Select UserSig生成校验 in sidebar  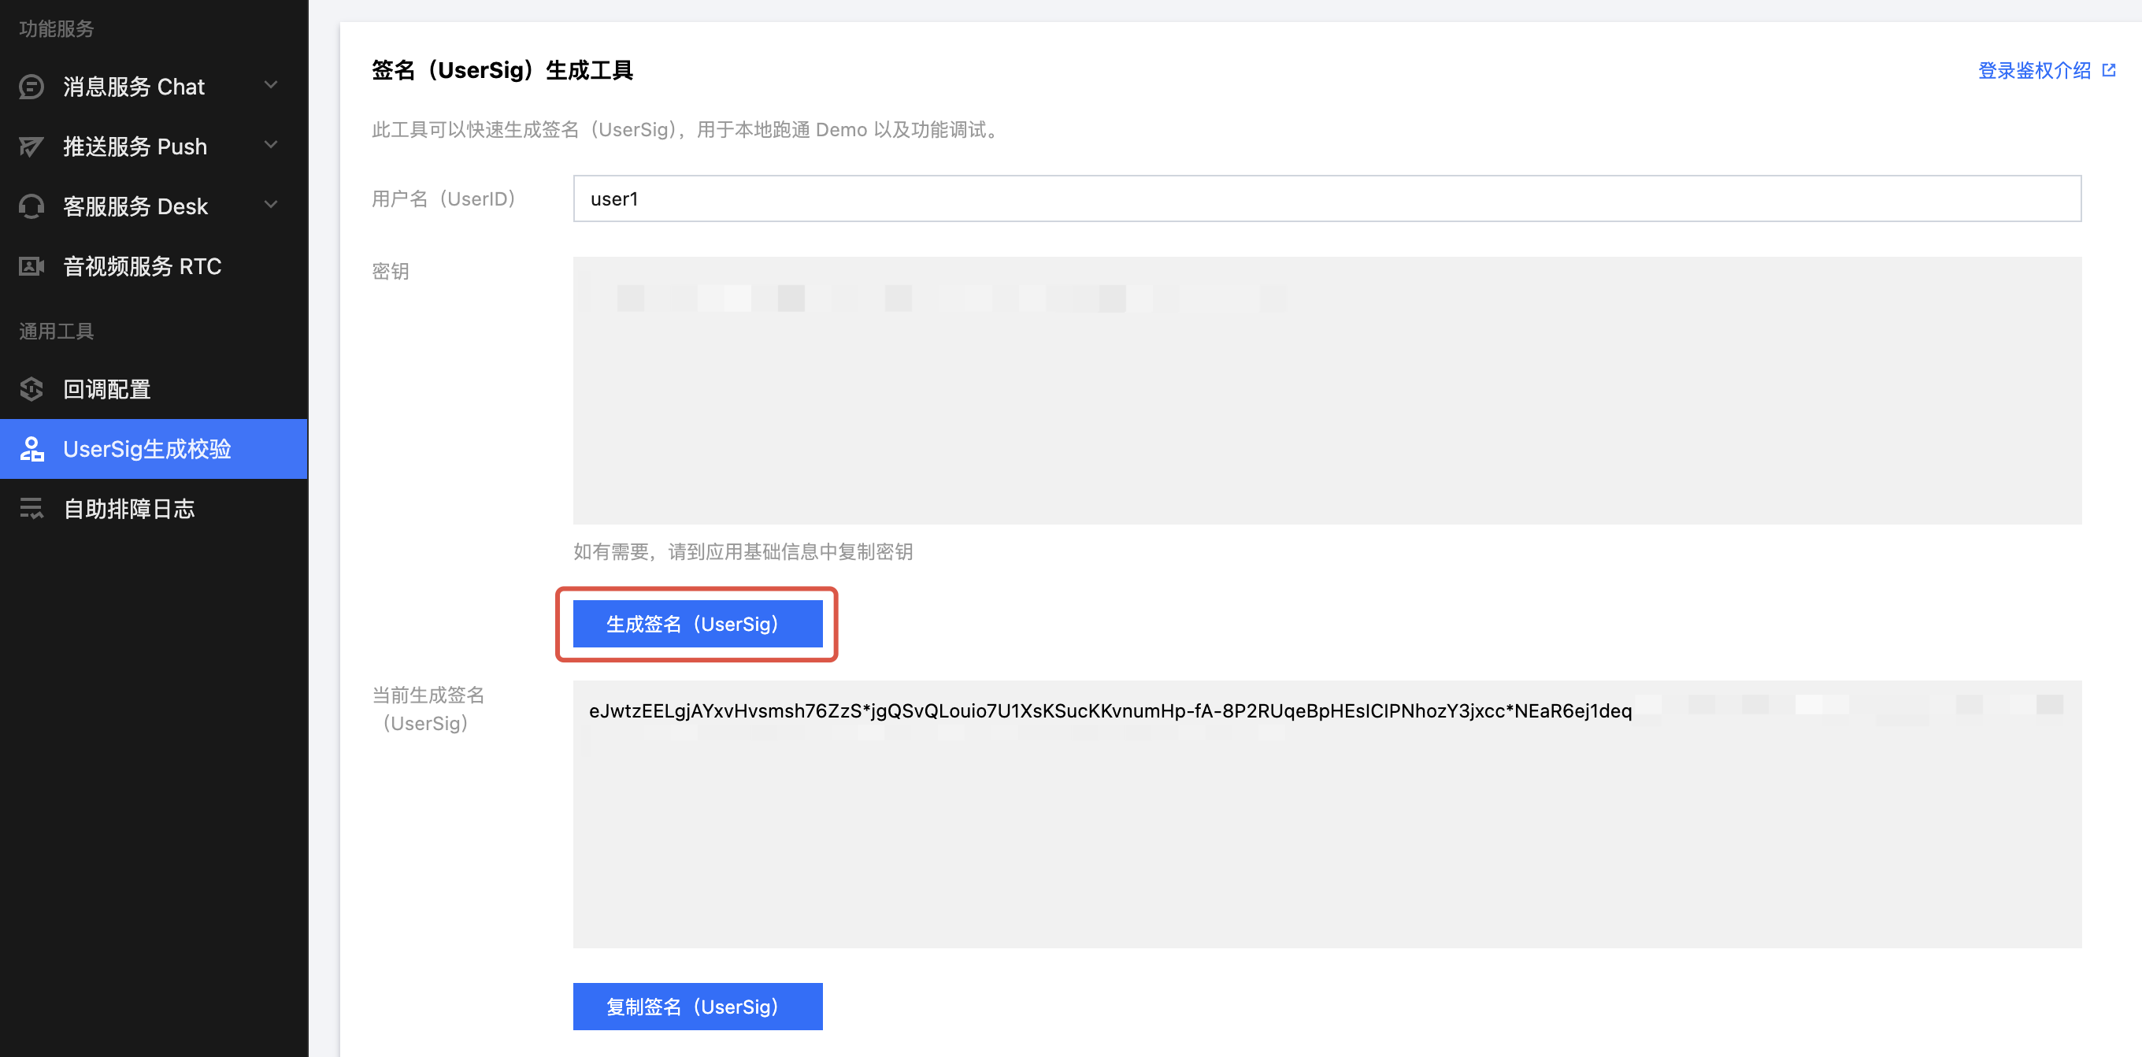(x=147, y=449)
